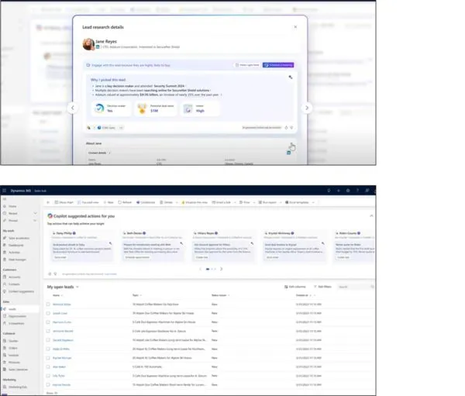Go to previous lead with the left arrow
The height and width of the screenshot is (396, 465).
pyautogui.click(x=73, y=108)
